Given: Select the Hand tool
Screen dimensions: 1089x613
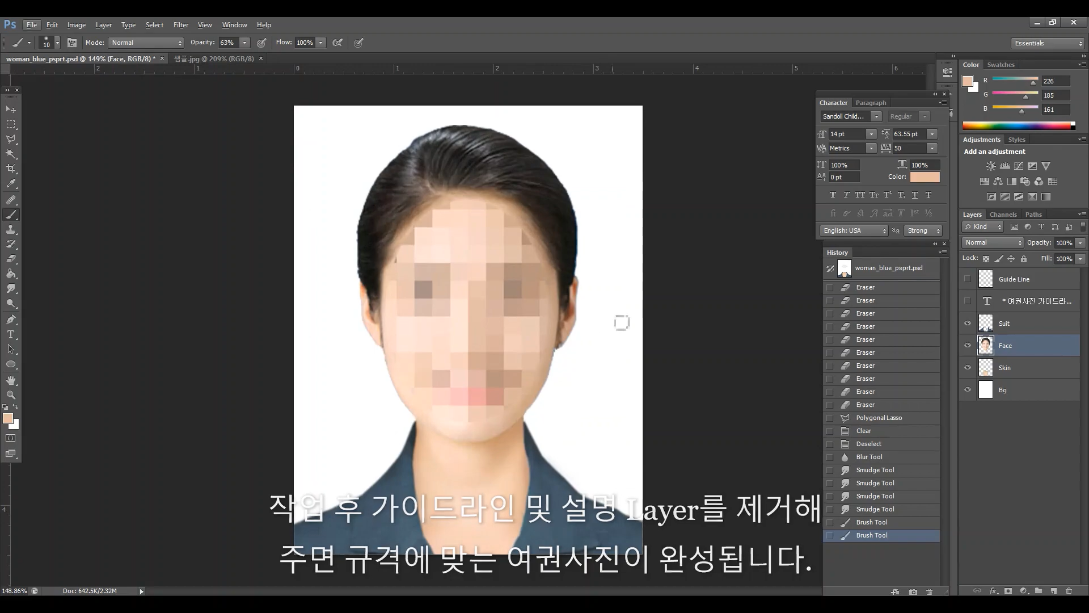Looking at the screenshot, I should pyautogui.click(x=11, y=380).
